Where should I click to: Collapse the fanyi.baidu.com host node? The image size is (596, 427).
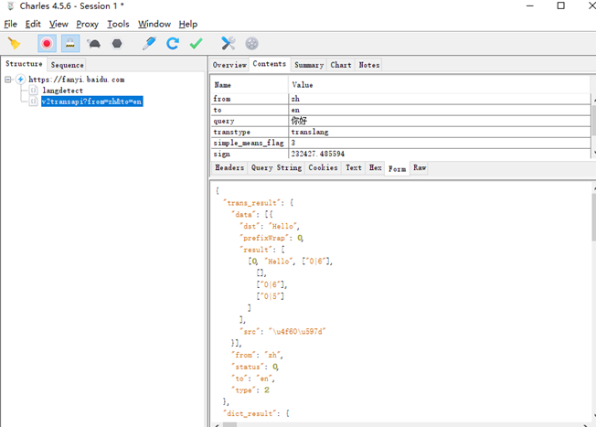pyautogui.click(x=8, y=80)
